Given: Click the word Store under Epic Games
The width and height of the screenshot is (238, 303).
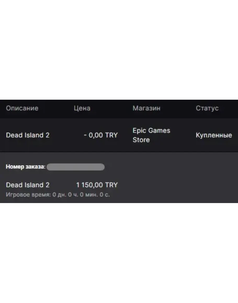Looking at the screenshot, I should point(141,140).
